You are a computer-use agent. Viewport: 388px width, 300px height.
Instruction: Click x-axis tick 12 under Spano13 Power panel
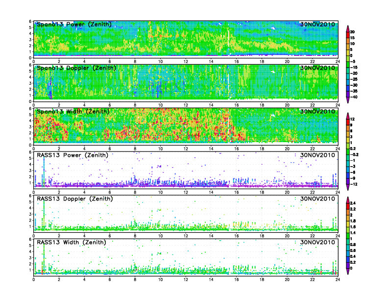pos(186,61)
